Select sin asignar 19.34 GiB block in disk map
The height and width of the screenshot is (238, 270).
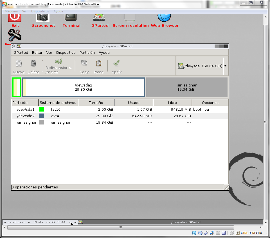pyautogui.click(x=187, y=87)
